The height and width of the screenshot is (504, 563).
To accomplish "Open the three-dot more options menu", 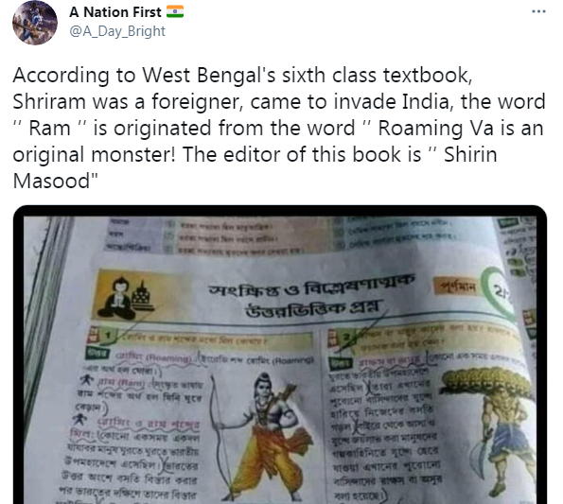I will click(x=538, y=11).
